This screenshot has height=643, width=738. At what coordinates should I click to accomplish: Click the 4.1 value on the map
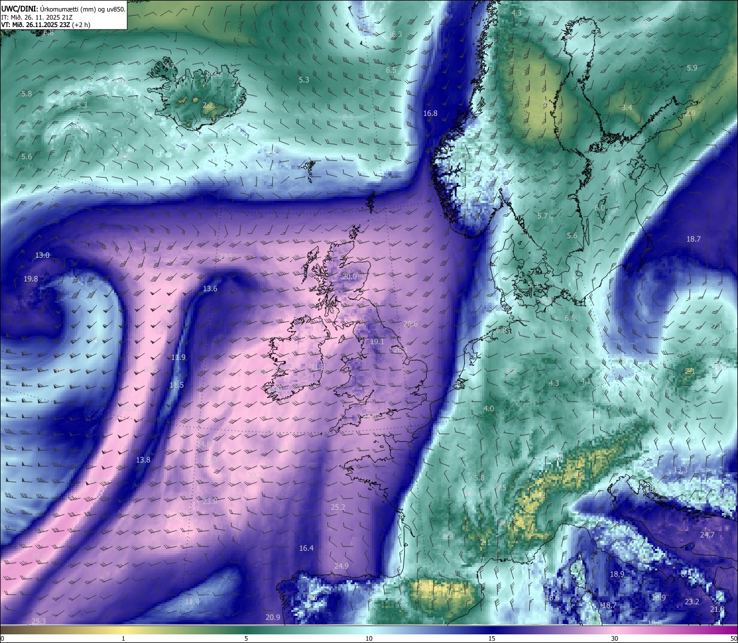tap(586, 381)
